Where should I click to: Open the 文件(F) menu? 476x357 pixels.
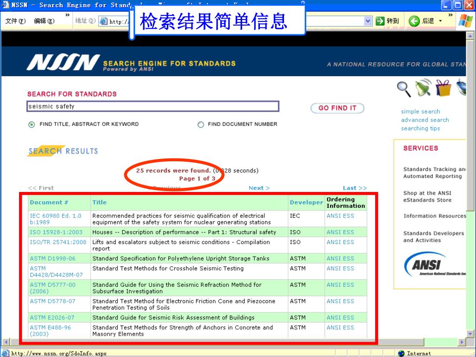click(15, 21)
